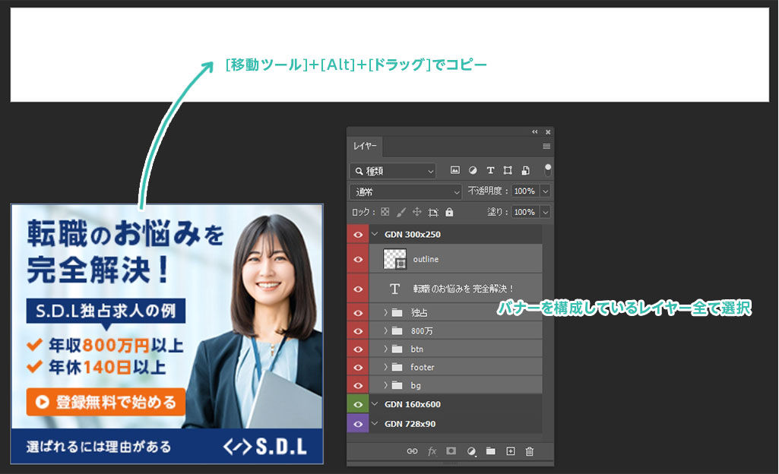Add a layer mask from bottom bar
This screenshot has width=779, height=474.
pyautogui.click(x=451, y=451)
